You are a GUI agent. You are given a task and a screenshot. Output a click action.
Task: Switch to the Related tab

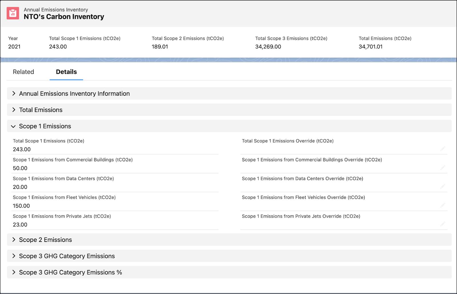click(23, 72)
